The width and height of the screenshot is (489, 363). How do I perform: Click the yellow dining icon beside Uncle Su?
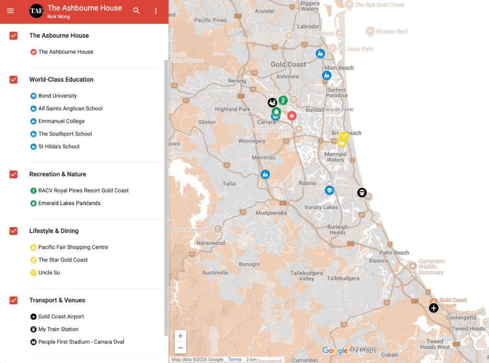click(33, 273)
